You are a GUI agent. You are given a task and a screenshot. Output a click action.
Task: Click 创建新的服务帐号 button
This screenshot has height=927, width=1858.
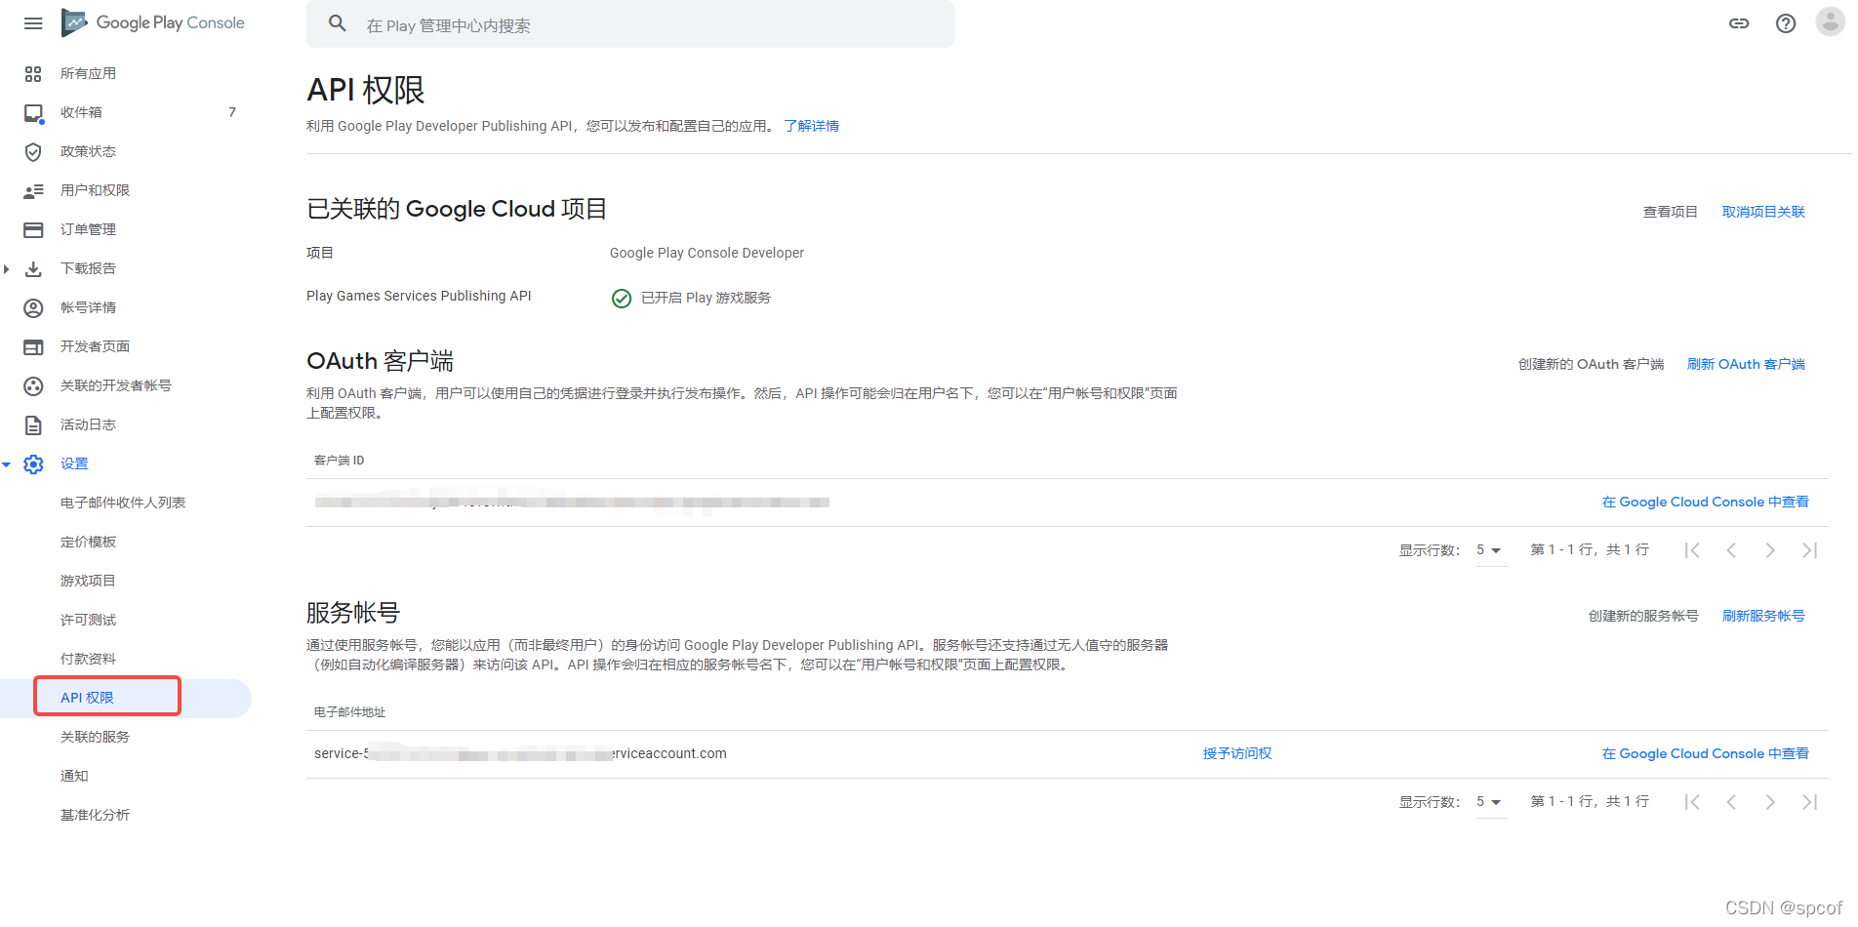[1643, 616]
